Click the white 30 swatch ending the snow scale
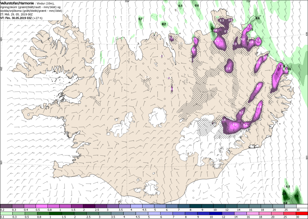Viewport: 308px width, 219px height. click(302, 206)
